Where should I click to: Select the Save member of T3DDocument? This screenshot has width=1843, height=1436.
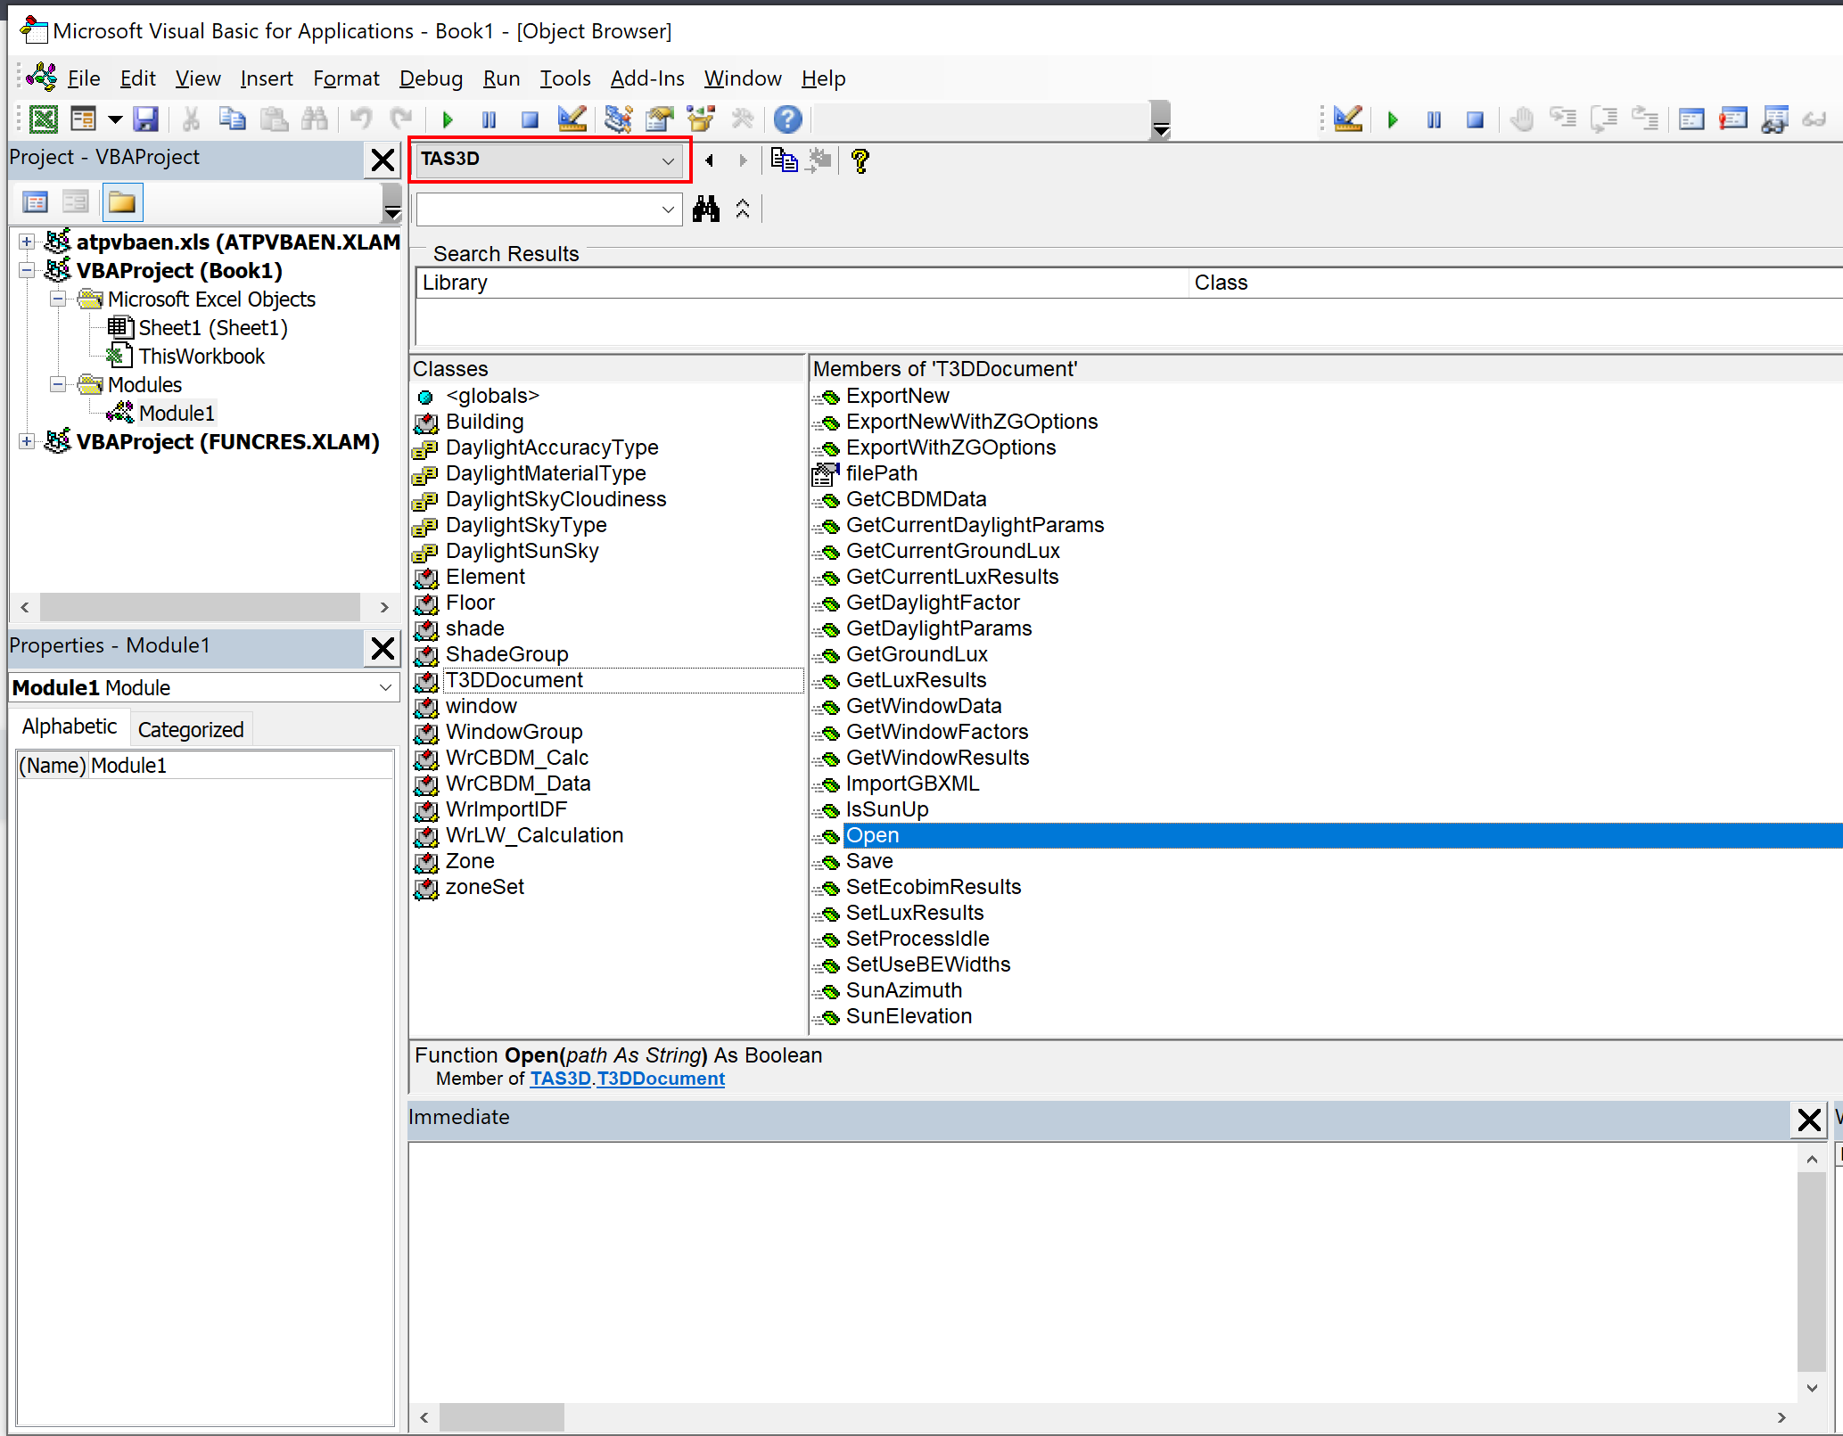(x=869, y=861)
